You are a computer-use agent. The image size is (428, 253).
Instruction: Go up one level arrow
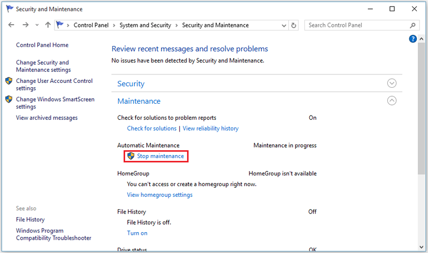pyautogui.click(x=48, y=25)
